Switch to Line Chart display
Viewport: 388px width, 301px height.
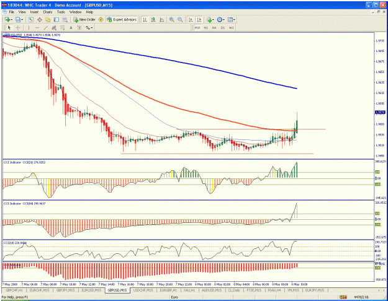tap(162, 19)
